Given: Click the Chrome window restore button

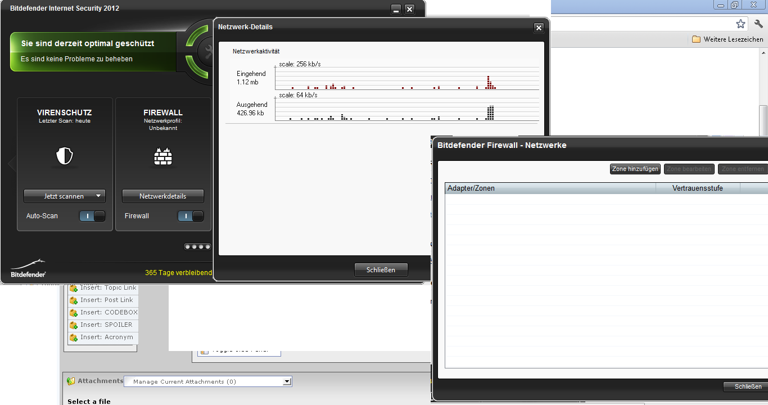Looking at the screenshot, I should tap(734, 5).
